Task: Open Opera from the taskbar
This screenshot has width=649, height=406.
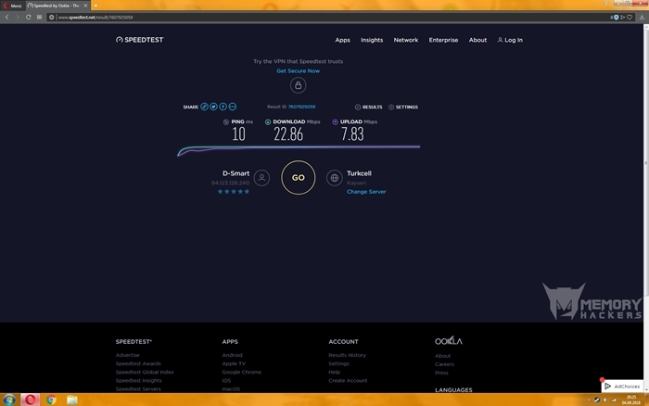Action: (x=31, y=400)
